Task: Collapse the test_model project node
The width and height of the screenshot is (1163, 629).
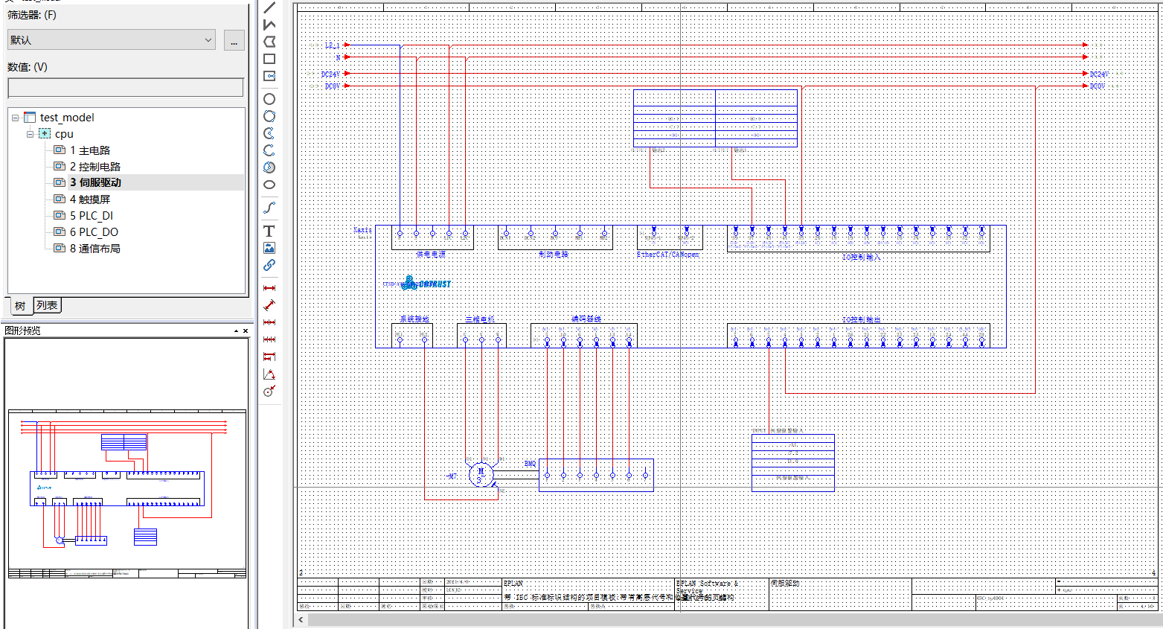Action: [15, 118]
